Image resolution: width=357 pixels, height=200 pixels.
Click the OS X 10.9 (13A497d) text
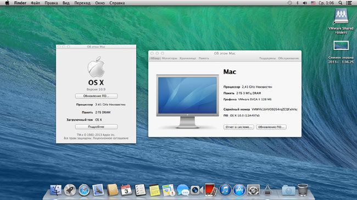coord(245,116)
